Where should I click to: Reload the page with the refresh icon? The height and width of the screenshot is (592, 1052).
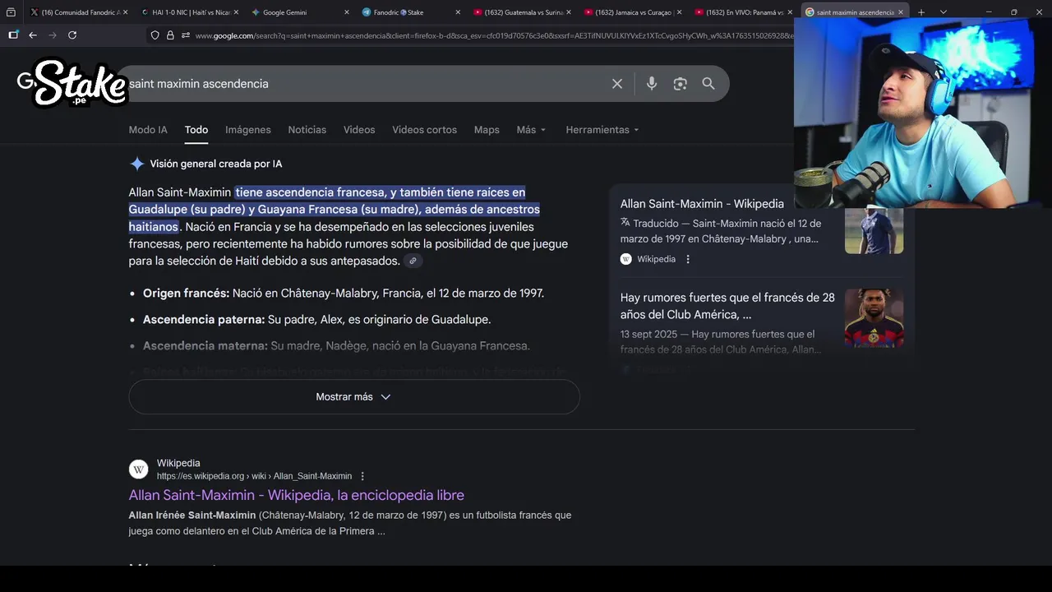[72, 35]
